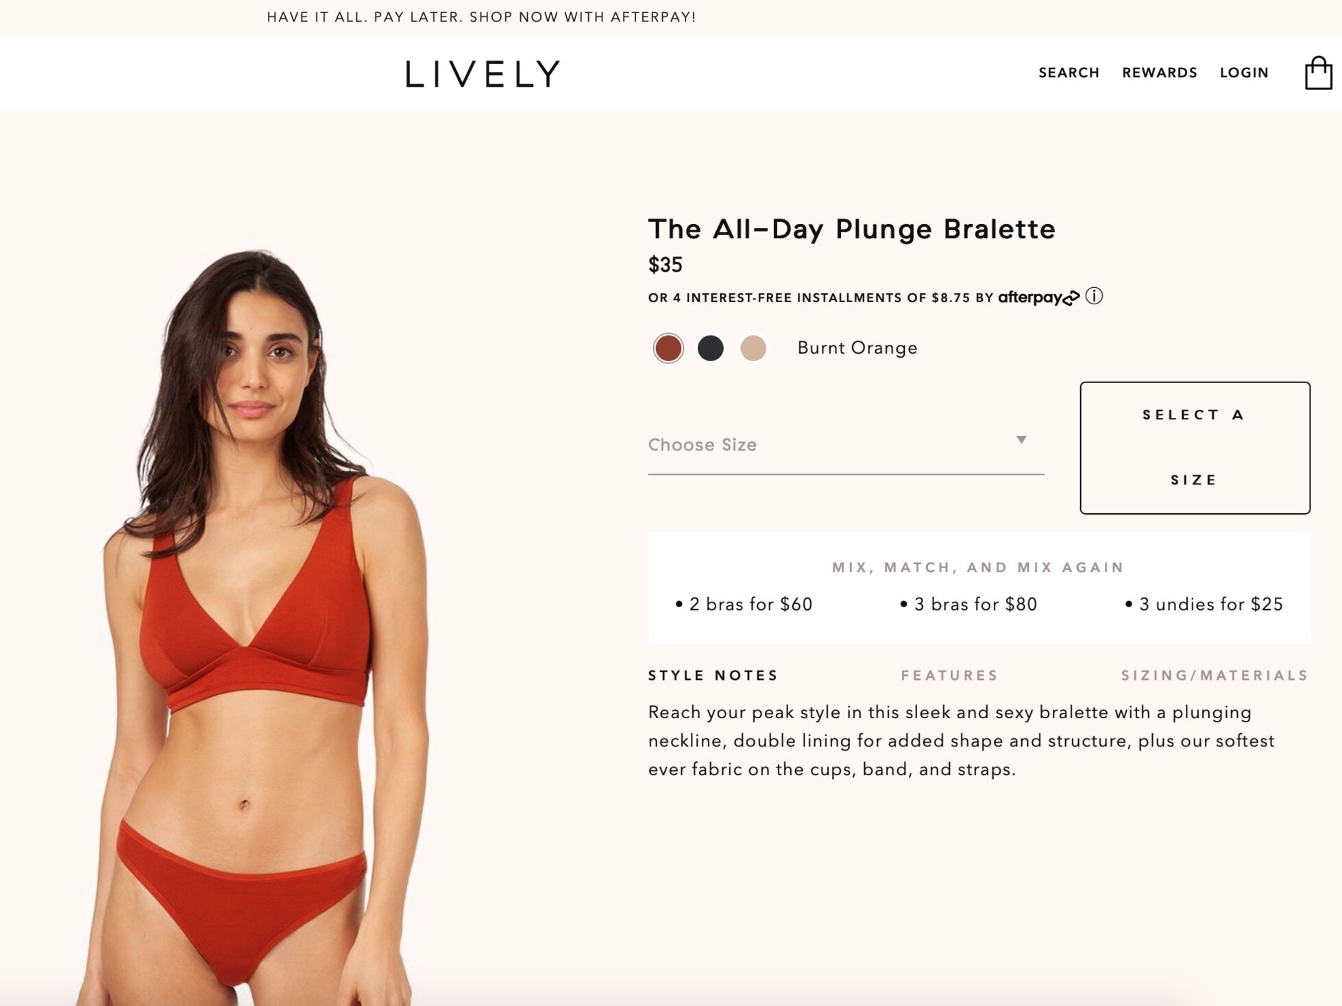Select the Burnt Orange color swatch
The image size is (1342, 1006).
click(668, 348)
